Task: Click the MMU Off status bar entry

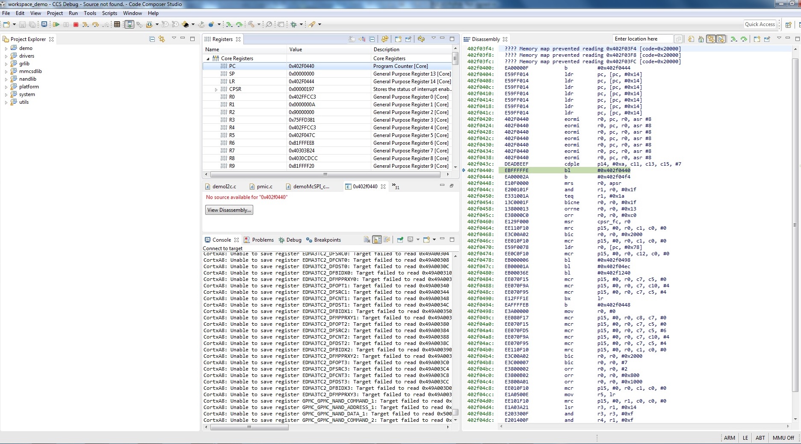Action: pyautogui.click(x=783, y=438)
